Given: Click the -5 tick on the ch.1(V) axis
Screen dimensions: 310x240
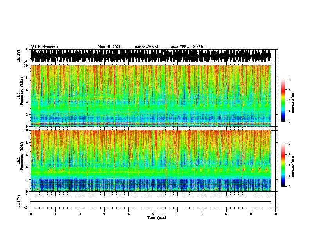Looking at the screenshot, I should coord(26,62).
